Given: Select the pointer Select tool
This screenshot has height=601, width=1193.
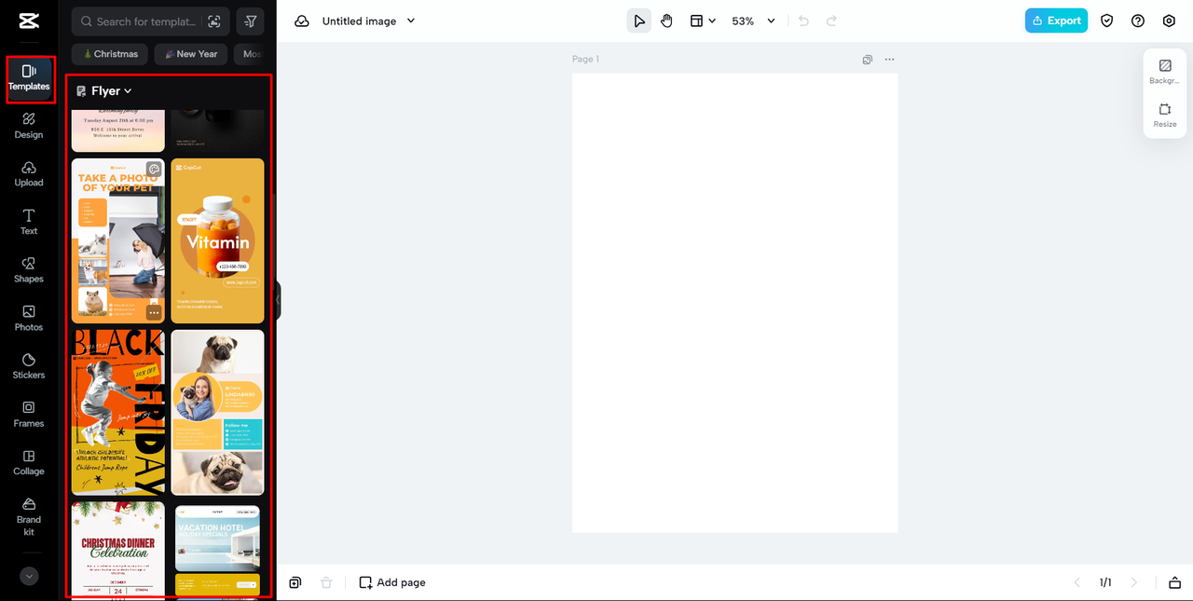Looking at the screenshot, I should (x=639, y=20).
